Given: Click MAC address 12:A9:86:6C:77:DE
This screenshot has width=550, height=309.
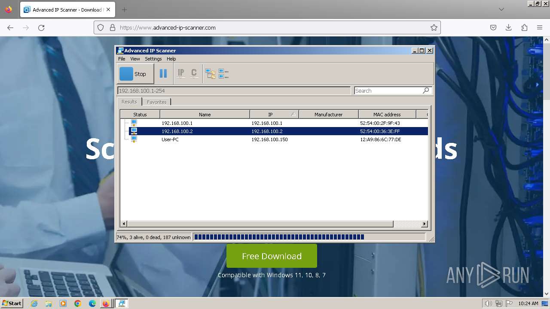Looking at the screenshot, I should pyautogui.click(x=380, y=139).
